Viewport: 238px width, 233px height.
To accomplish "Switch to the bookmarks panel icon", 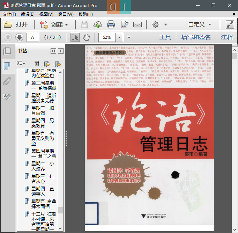I will pyautogui.click(x=7, y=66).
